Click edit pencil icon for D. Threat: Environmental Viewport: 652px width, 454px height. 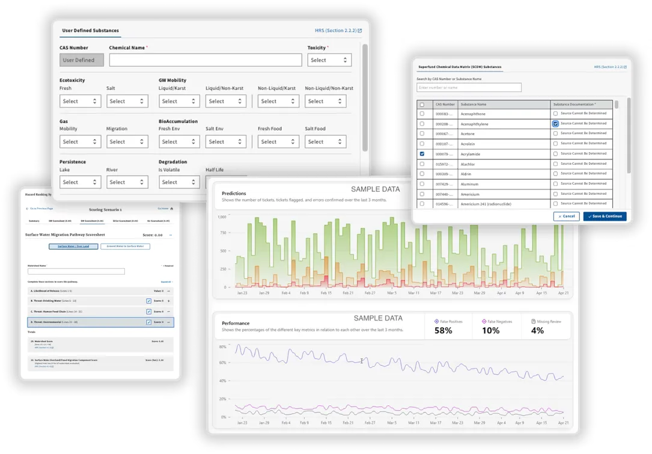coord(148,322)
